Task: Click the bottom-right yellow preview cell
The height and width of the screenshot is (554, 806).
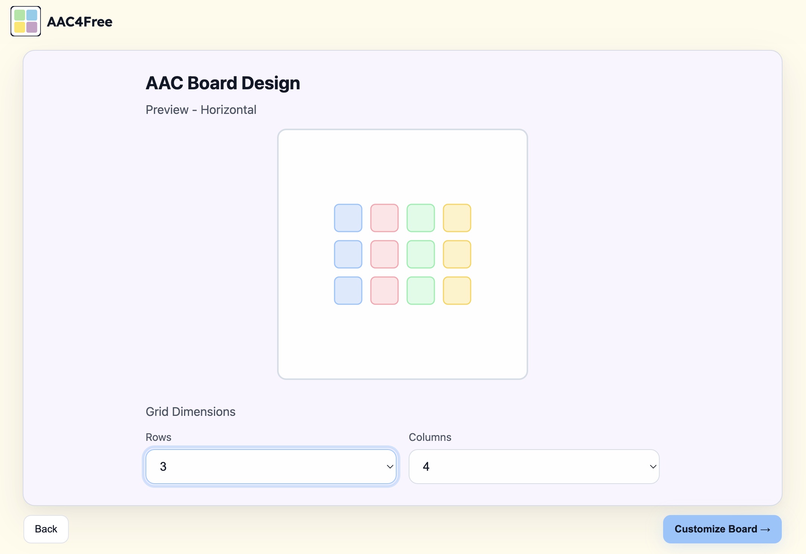Action: coord(457,291)
